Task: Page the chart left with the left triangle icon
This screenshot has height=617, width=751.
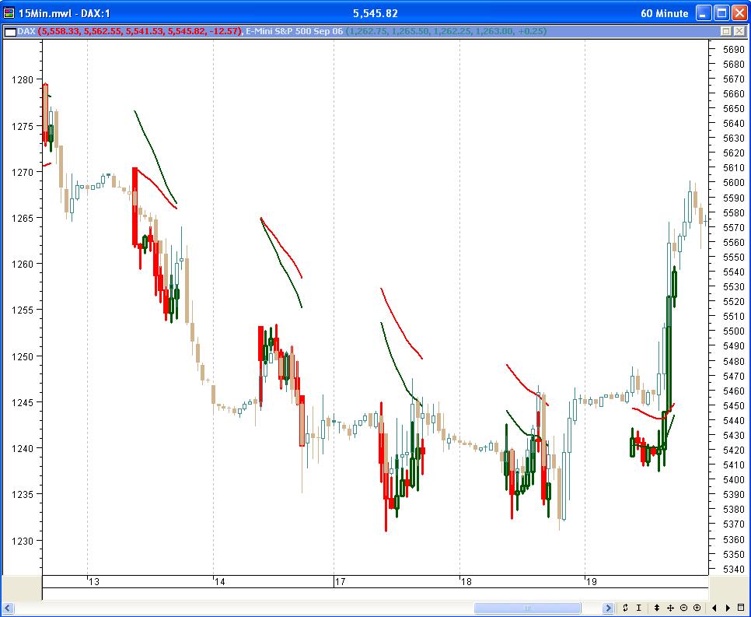Action: [x=715, y=608]
